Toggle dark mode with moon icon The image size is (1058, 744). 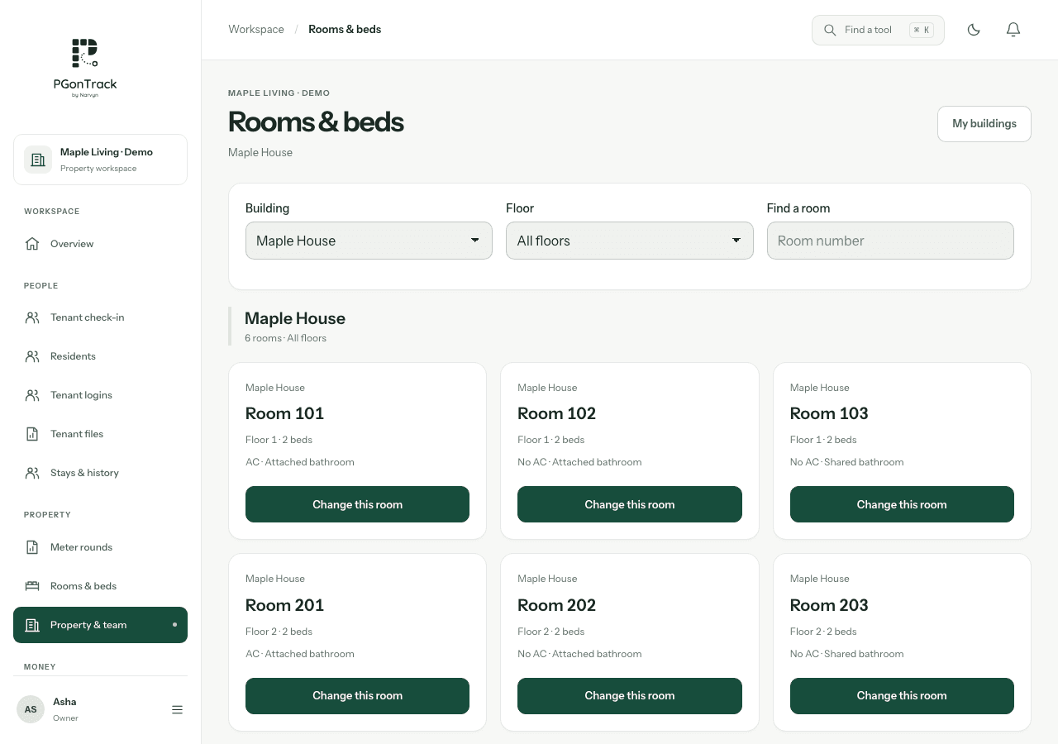point(974,30)
